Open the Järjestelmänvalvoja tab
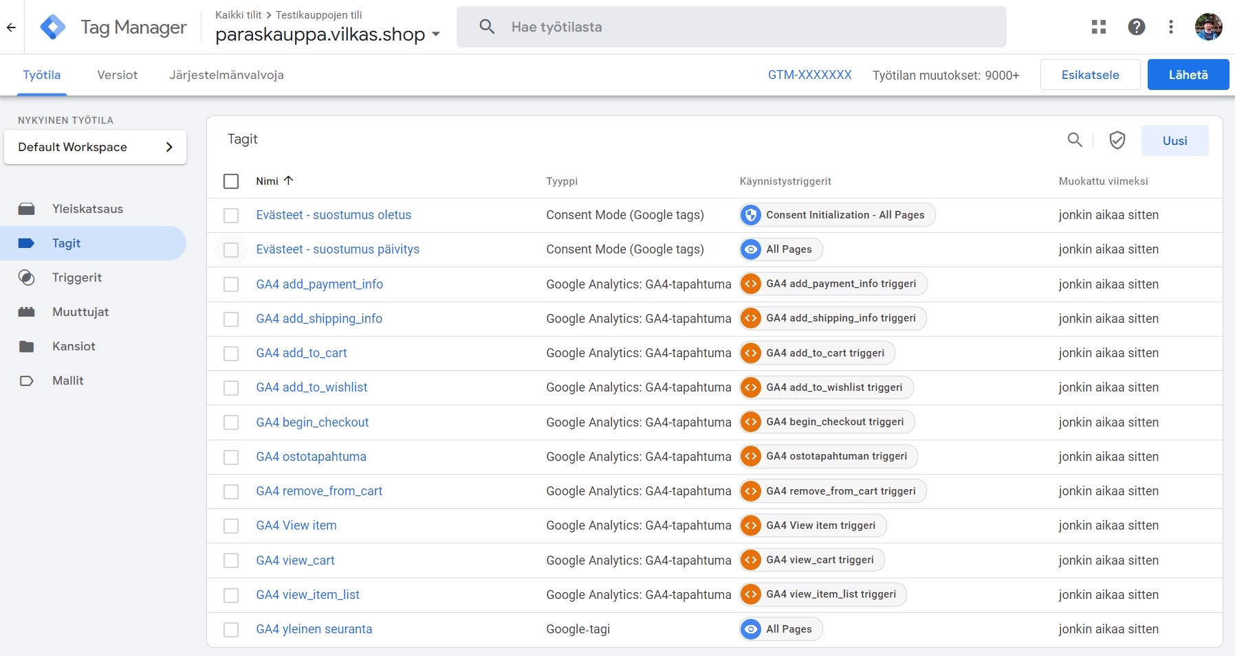Screen dimensions: 1235x656 pyautogui.click(x=226, y=75)
